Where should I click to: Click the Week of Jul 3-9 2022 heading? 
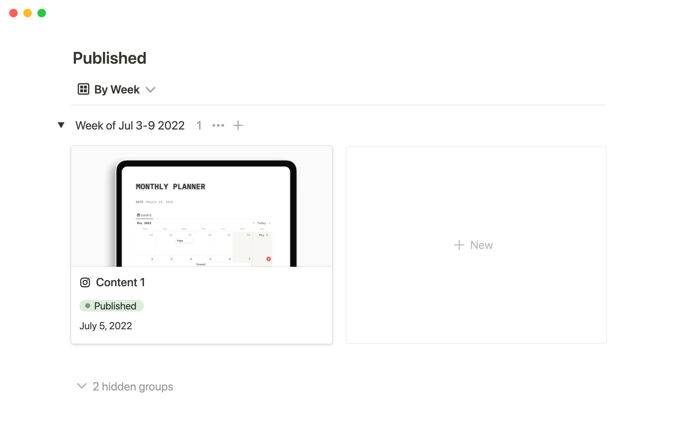tap(130, 125)
